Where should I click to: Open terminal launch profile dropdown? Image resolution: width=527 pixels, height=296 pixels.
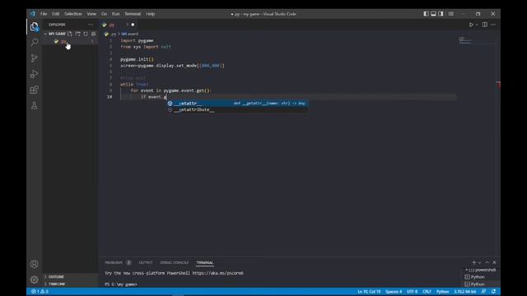(x=479, y=262)
